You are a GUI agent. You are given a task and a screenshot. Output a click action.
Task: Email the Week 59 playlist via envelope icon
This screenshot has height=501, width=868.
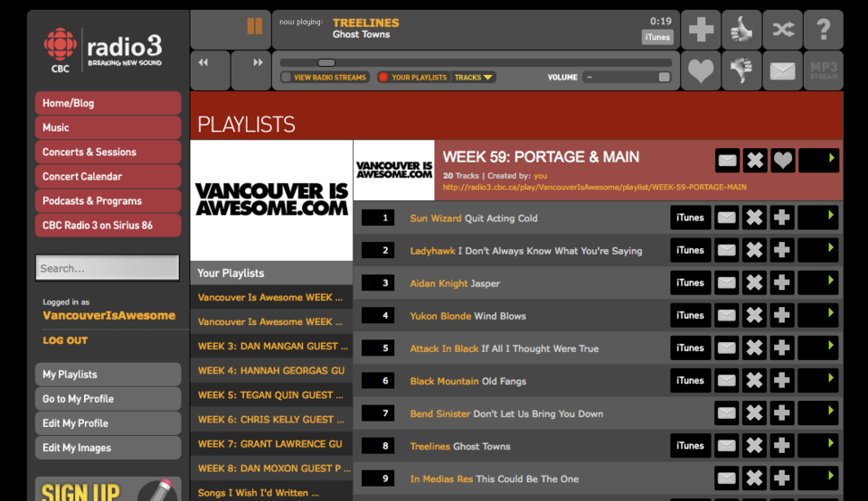[x=727, y=161]
